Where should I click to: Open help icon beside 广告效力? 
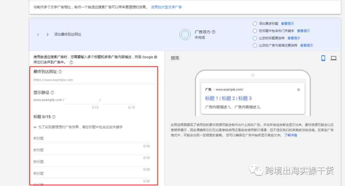tap(213, 32)
